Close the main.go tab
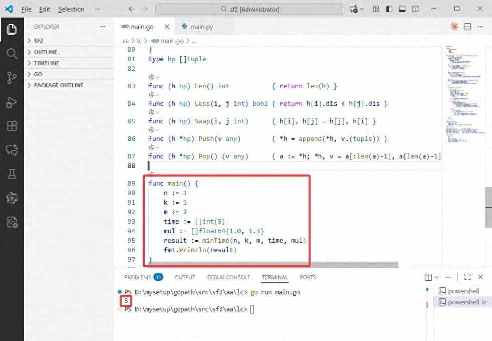Viewport: 492px width, 341px height. 167,27
